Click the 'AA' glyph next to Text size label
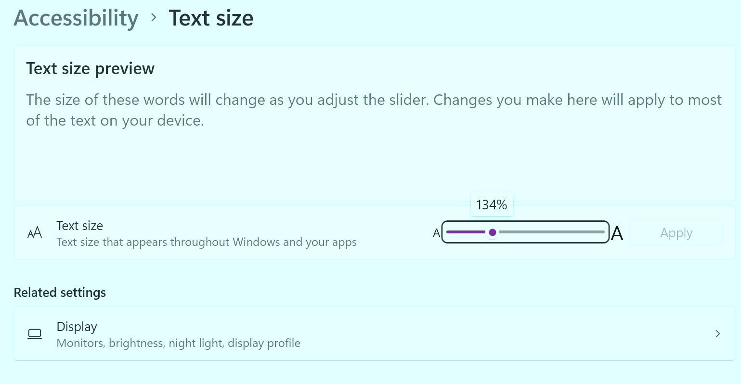The image size is (741, 384). 34,232
